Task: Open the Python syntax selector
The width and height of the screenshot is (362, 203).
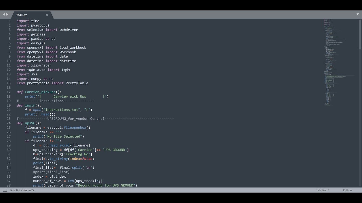Action: [347, 190]
